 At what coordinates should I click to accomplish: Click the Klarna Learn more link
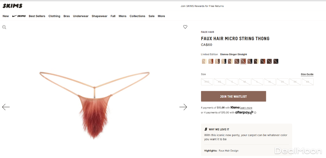coord(246,108)
